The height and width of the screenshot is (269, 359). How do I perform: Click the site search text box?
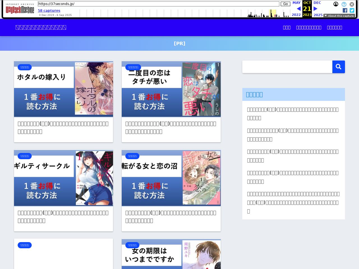pos(287,67)
